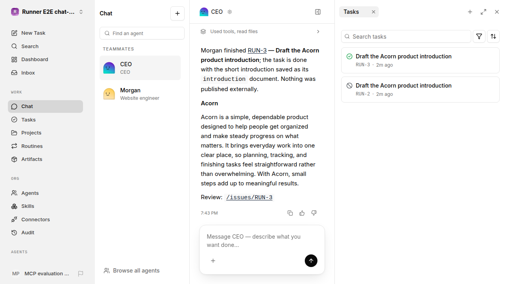The width and height of the screenshot is (506, 284).
Task: Open the /issues/RUN-3 review link
Action: coord(249,198)
